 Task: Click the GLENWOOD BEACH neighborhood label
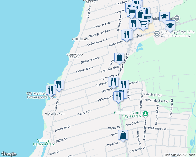pos(74,56)
